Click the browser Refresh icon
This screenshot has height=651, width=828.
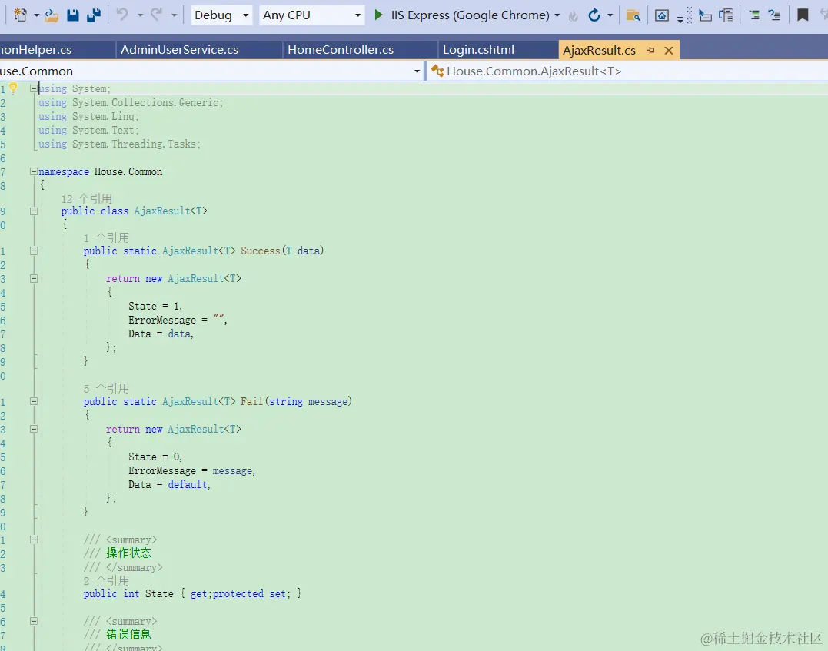tap(594, 15)
